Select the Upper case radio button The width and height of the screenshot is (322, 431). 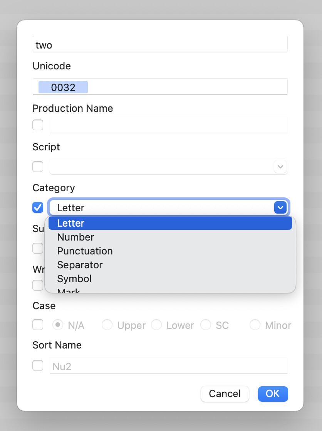(x=107, y=325)
